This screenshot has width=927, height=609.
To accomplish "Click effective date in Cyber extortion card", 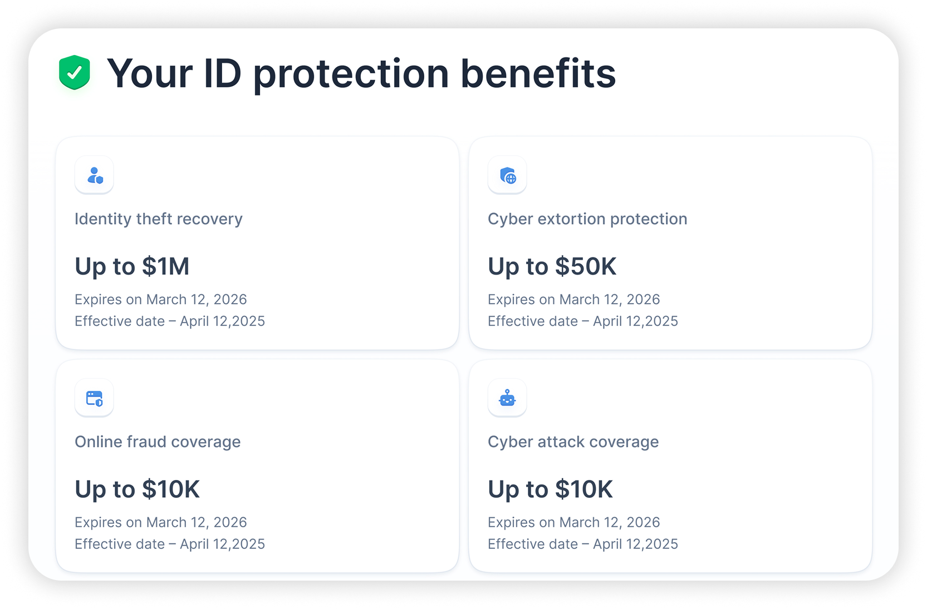I will pyautogui.click(x=583, y=321).
